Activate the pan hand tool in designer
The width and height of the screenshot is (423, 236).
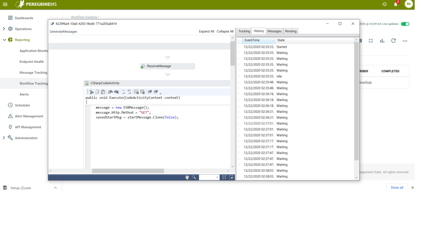point(187,177)
